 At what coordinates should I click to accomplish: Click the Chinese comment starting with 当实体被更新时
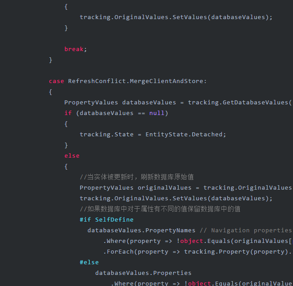[136, 177]
